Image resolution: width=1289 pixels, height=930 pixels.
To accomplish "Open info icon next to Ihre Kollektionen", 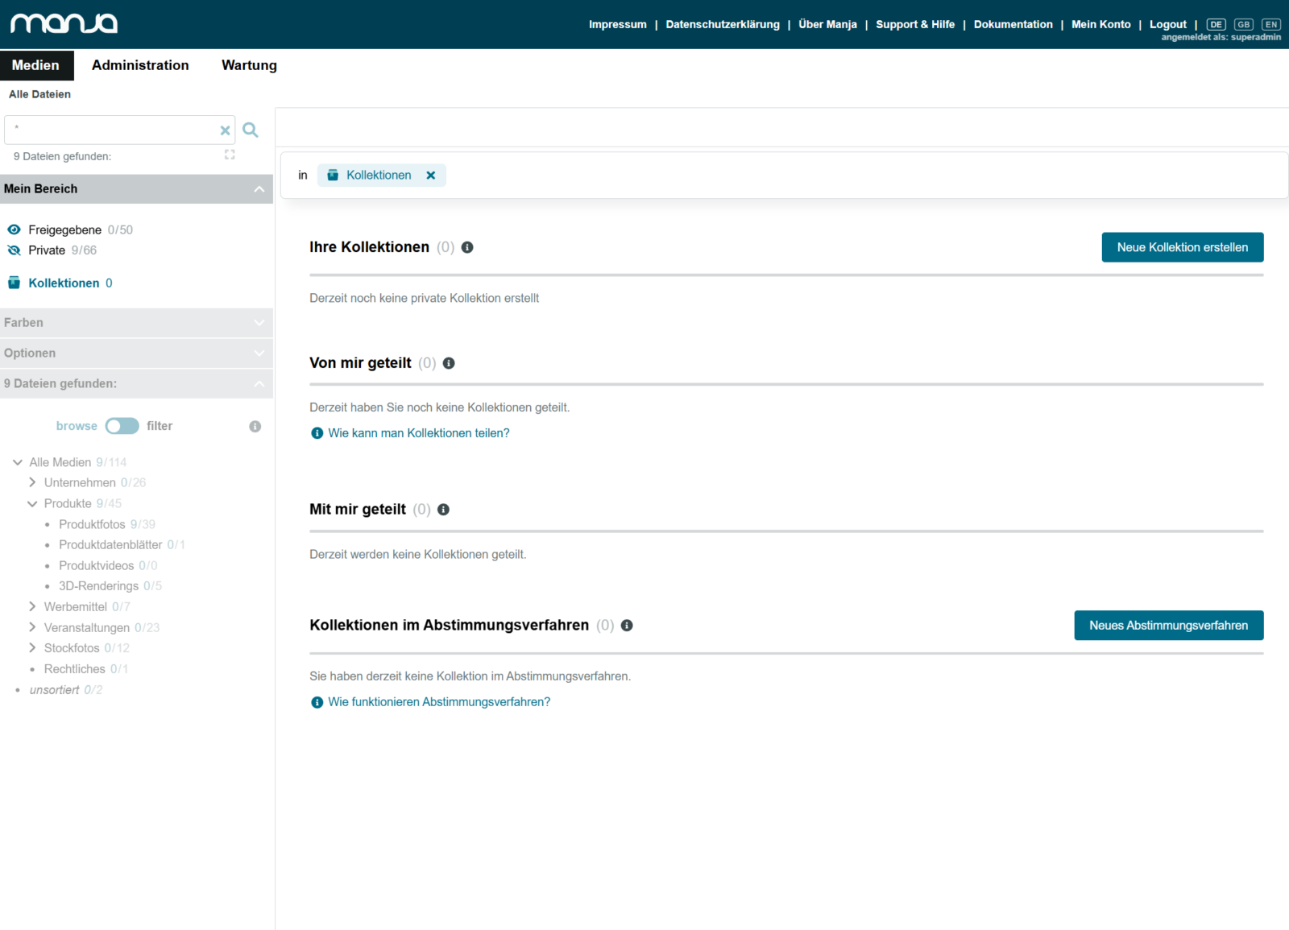I will [467, 247].
